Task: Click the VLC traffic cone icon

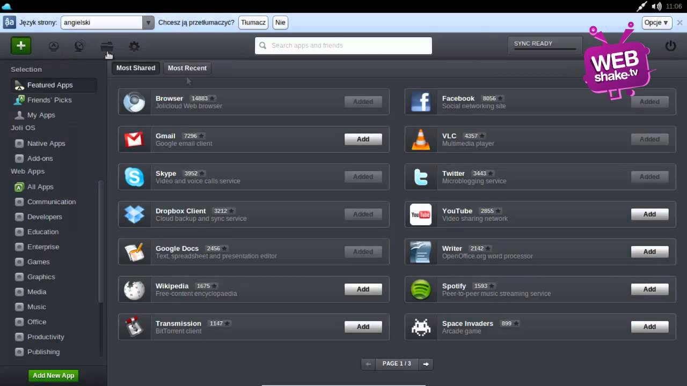Action: click(x=421, y=139)
